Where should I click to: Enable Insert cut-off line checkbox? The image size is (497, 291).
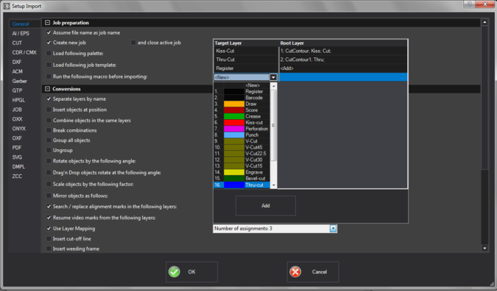[x=49, y=239]
